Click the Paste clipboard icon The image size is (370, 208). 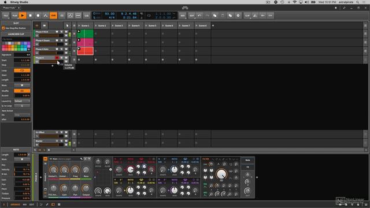point(223,16)
